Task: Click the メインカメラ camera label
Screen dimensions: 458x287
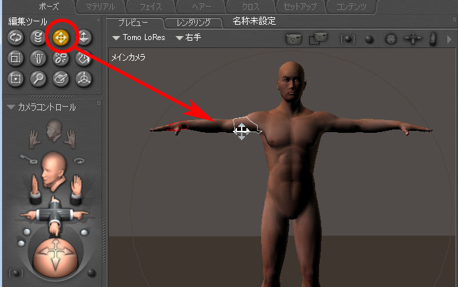Action: pos(128,57)
